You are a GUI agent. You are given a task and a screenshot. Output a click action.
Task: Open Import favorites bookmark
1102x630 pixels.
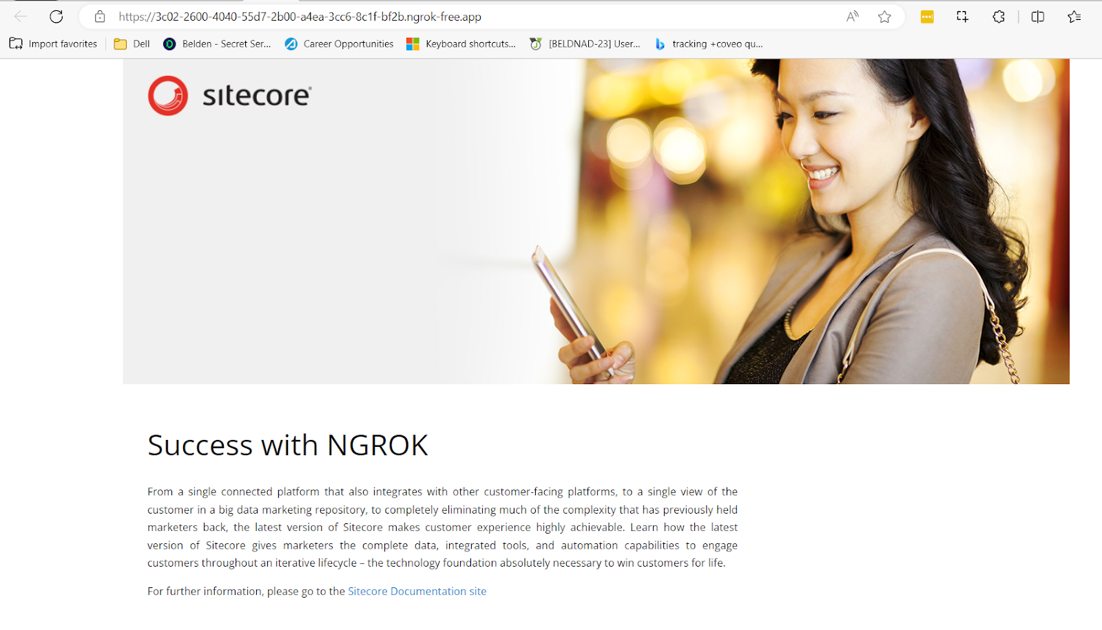pyautogui.click(x=53, y=43)
